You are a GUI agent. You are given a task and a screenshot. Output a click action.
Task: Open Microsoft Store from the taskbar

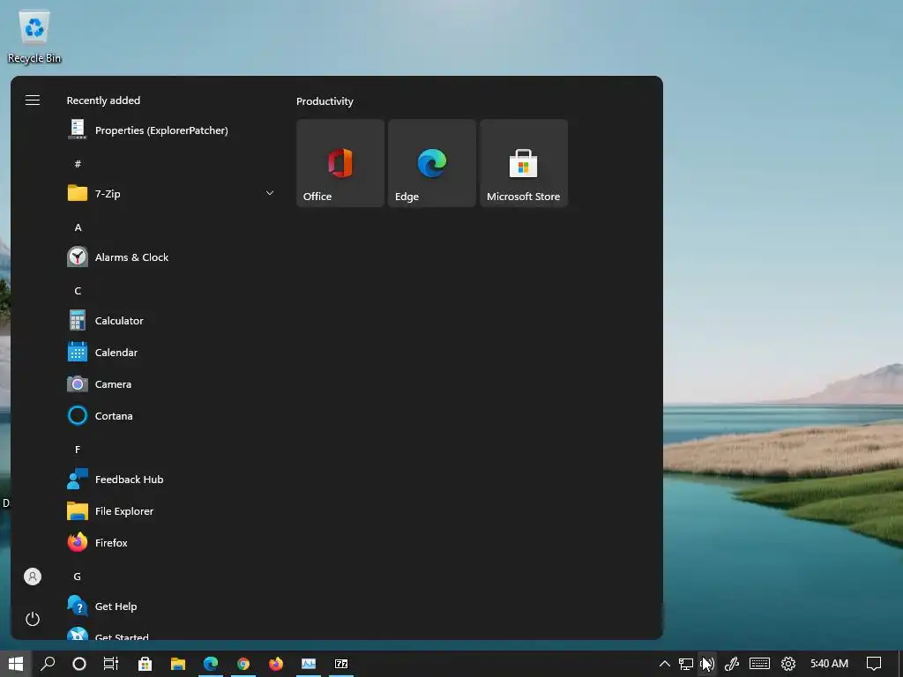(146, 664)
